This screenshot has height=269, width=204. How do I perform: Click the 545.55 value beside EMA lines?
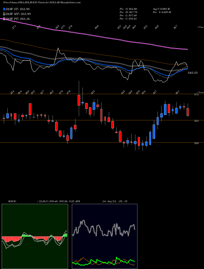tap(193, 73)
